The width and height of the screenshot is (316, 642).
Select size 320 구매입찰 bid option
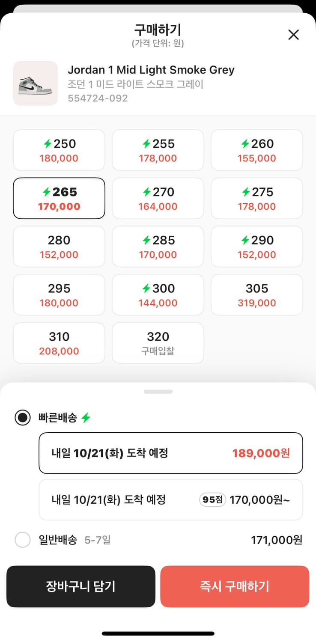158,343
